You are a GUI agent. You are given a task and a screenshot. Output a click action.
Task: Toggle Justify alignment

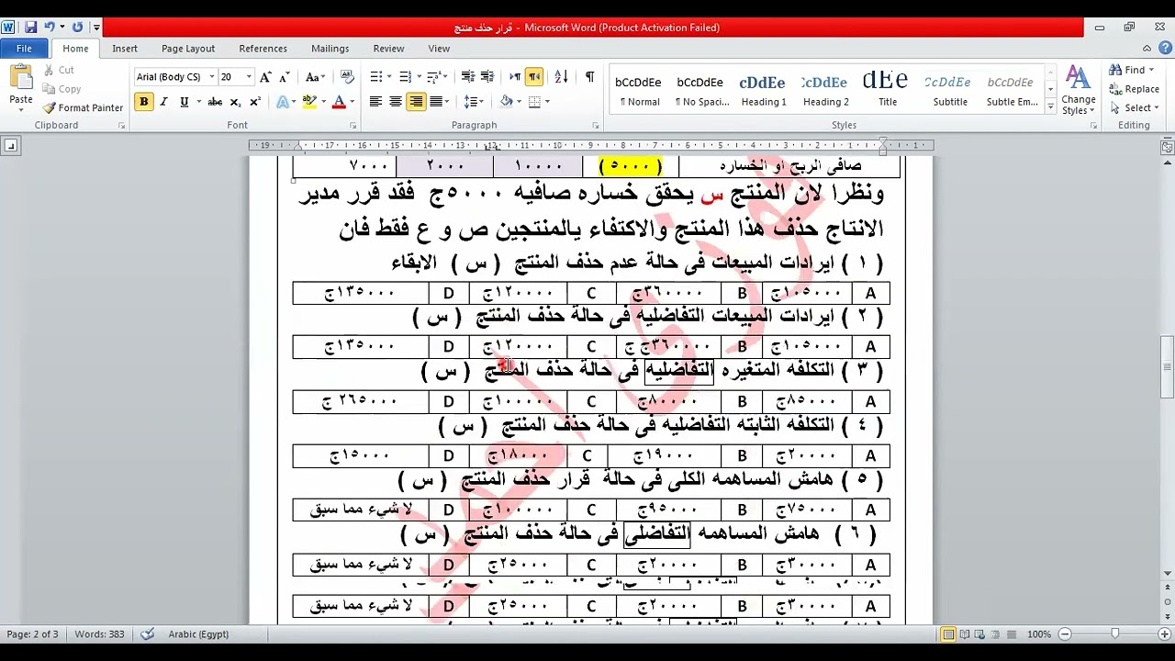click(436, 102)
